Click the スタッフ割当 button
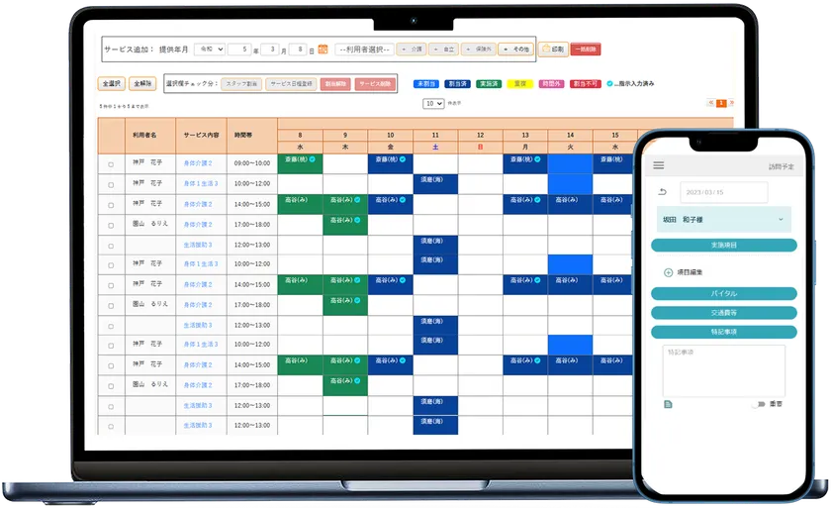Image resolution: width=831 pixels, height=508 pixels. (241, 84)
